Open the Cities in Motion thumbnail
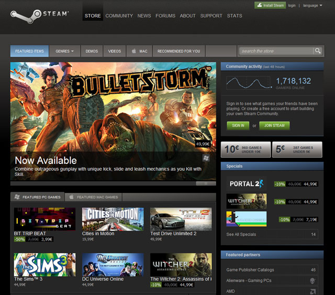Viewport: 335px width, 295px height. [113, 219]
